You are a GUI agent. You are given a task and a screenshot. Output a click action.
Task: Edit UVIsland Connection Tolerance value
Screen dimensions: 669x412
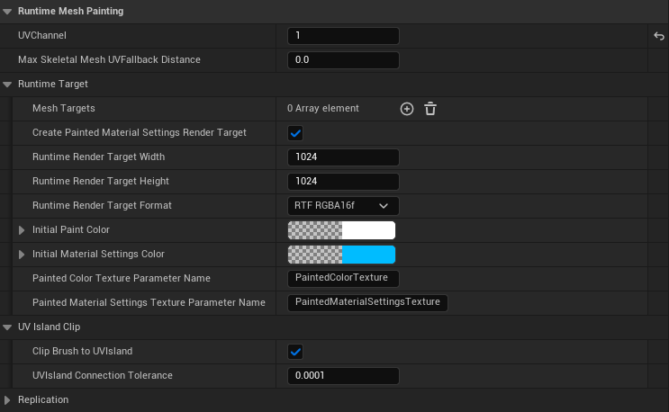(x=343, y=376)
